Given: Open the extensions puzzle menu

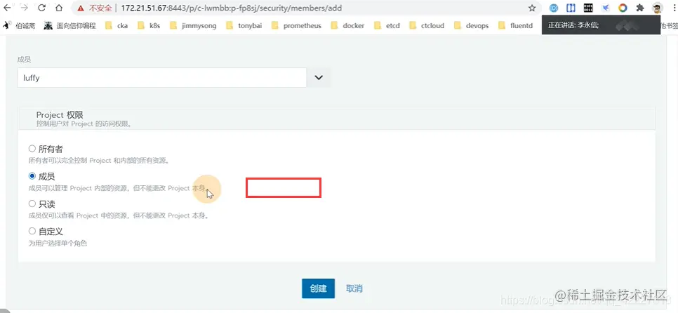Looking at the screenshot, I should click(640, 8).
